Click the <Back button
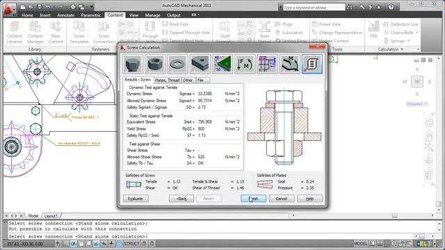Viewport: 445px width, 250px height. tap(181, 199)
